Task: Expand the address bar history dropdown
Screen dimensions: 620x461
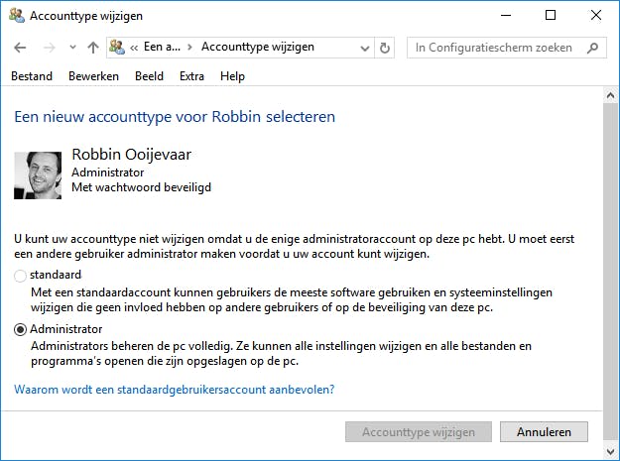Action: pos(363,48)
